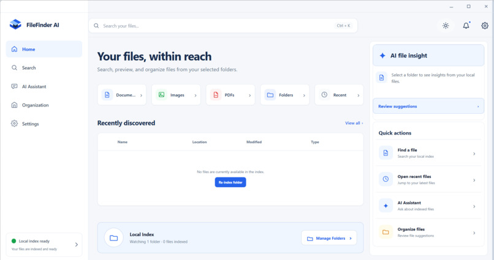Minimize the FileFinder AI window

tap(452, 7)
